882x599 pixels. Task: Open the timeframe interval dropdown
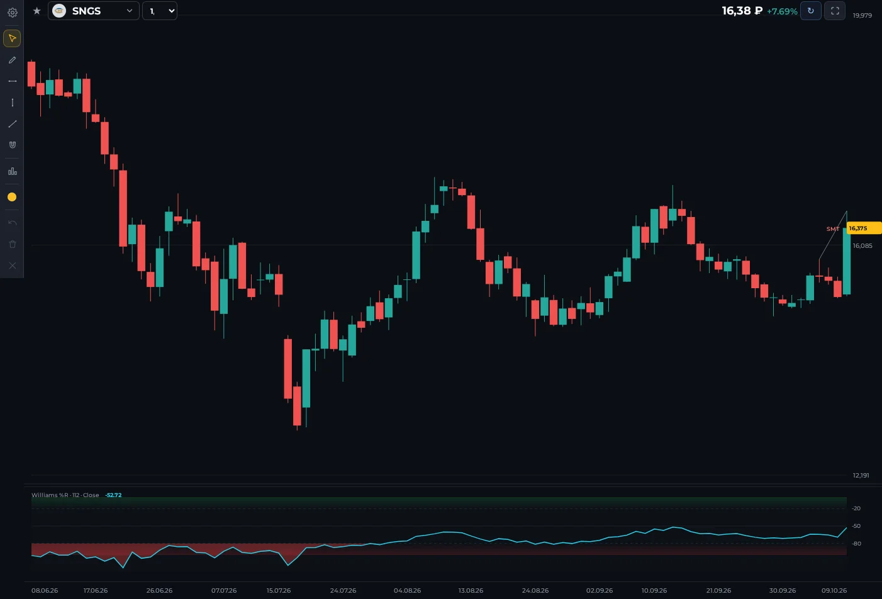(x=160, y=11)
